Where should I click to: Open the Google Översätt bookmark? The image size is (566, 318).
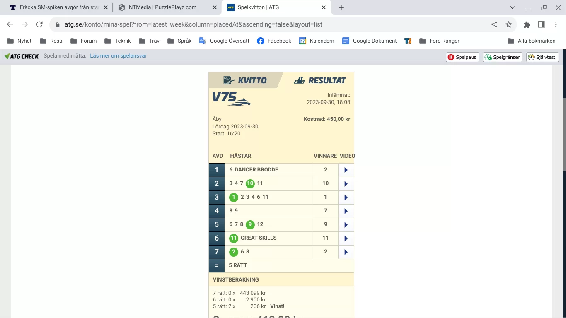pyautogui.click(x=224, y=41)
